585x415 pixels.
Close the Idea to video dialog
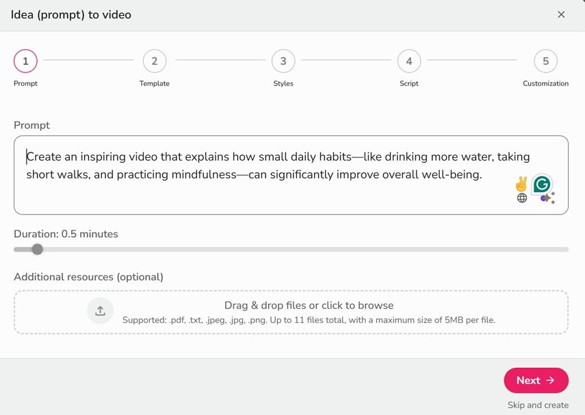[x=561, y=14]
